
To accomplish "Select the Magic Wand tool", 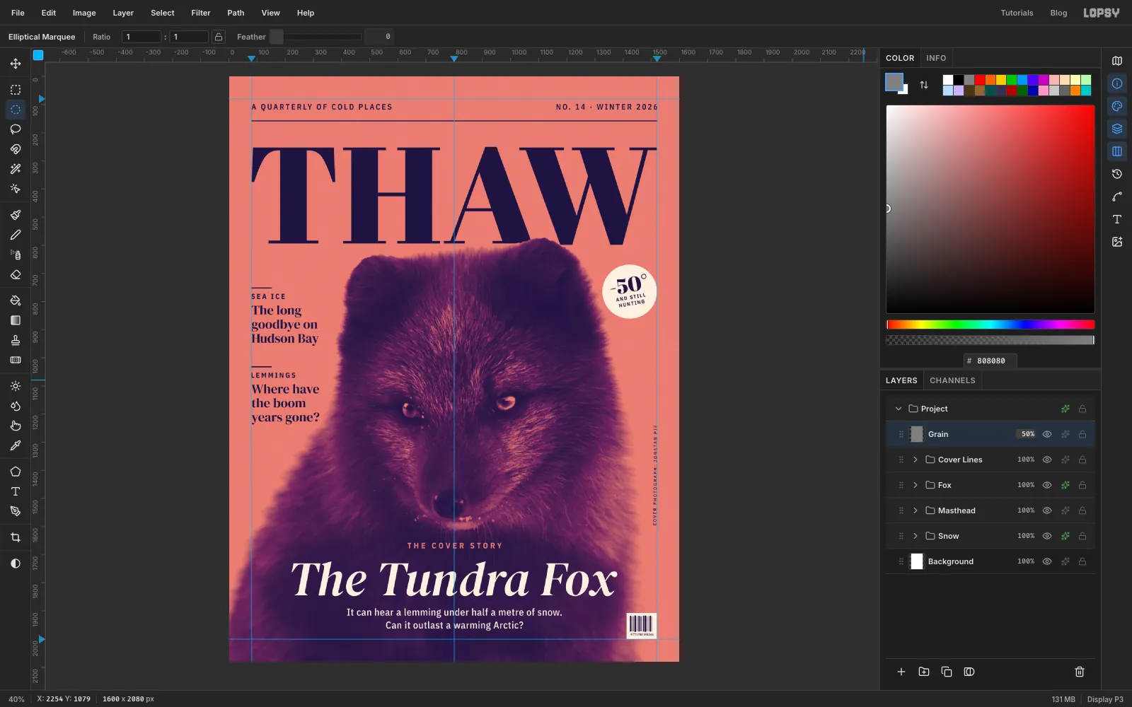I will [16, 169].
